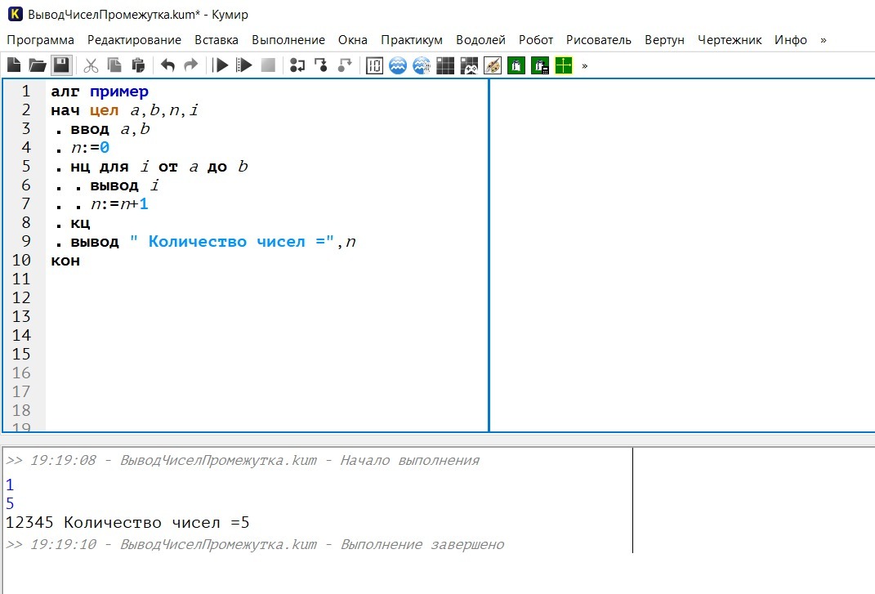The height and width of the screenshot is (594, 875).
Task: Expand the toolbar overflow chevron
Action: click(584, 65)
